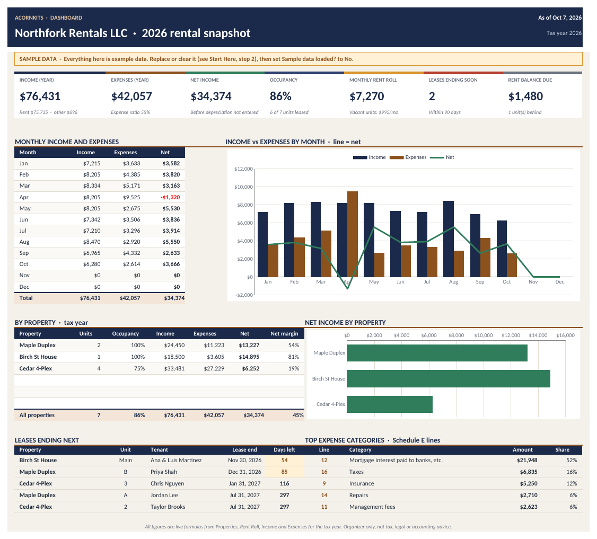Viewport: 597px width, 539px height.
Task: Select the Rent Balance Due value $1,480
Action: point(525,96)
